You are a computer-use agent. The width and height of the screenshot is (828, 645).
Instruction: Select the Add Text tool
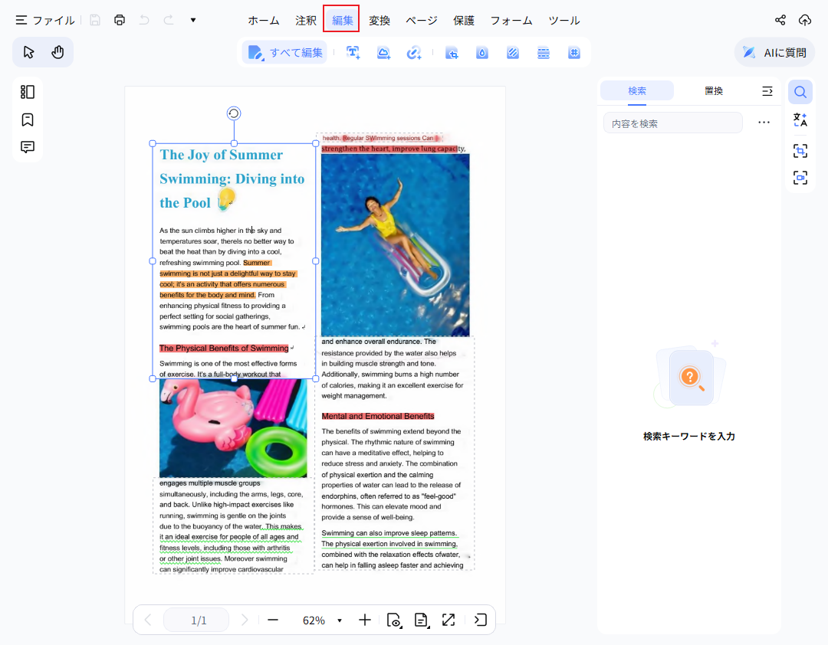point(353,52)
